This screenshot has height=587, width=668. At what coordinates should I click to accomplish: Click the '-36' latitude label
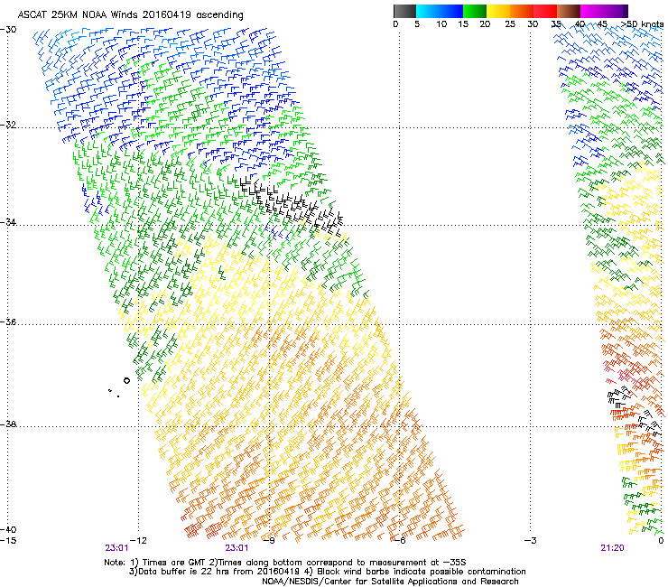point(8,321)
